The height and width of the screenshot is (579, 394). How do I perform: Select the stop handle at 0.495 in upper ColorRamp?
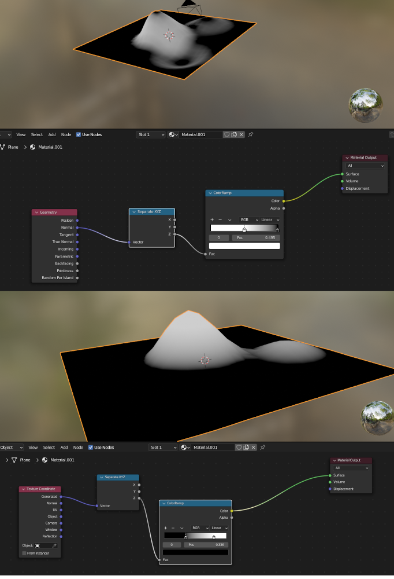pyautogui.click(x=244, y=230)
